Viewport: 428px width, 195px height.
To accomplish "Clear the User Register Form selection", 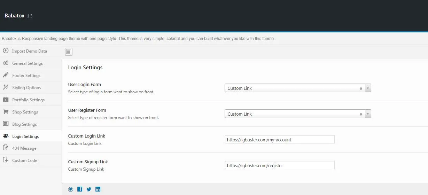I will point(361,114).
